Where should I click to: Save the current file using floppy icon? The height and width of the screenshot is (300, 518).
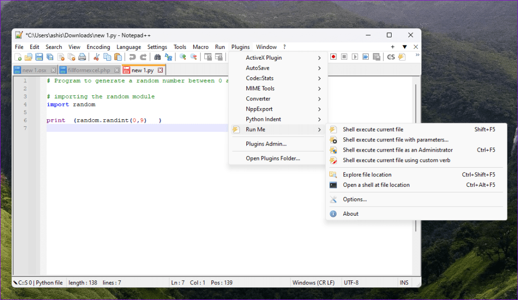click(x=39, y=57)
